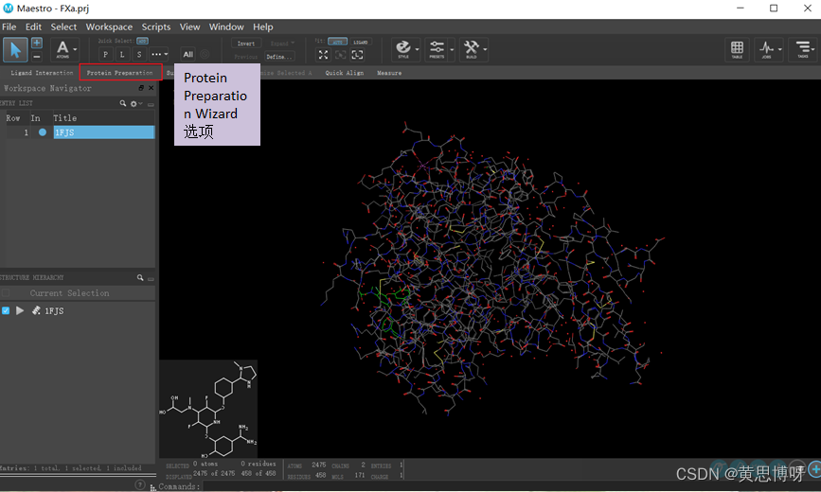Open the Tasks menu icon
This screenshot has width=821, height=492.
tap(803, 50)
